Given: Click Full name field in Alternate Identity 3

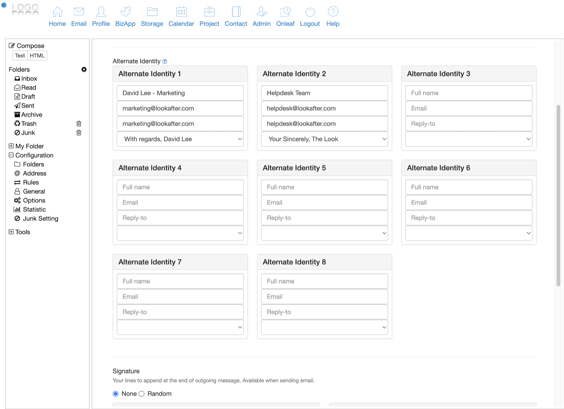Looking at the screenshot, I should click(468, 93).
